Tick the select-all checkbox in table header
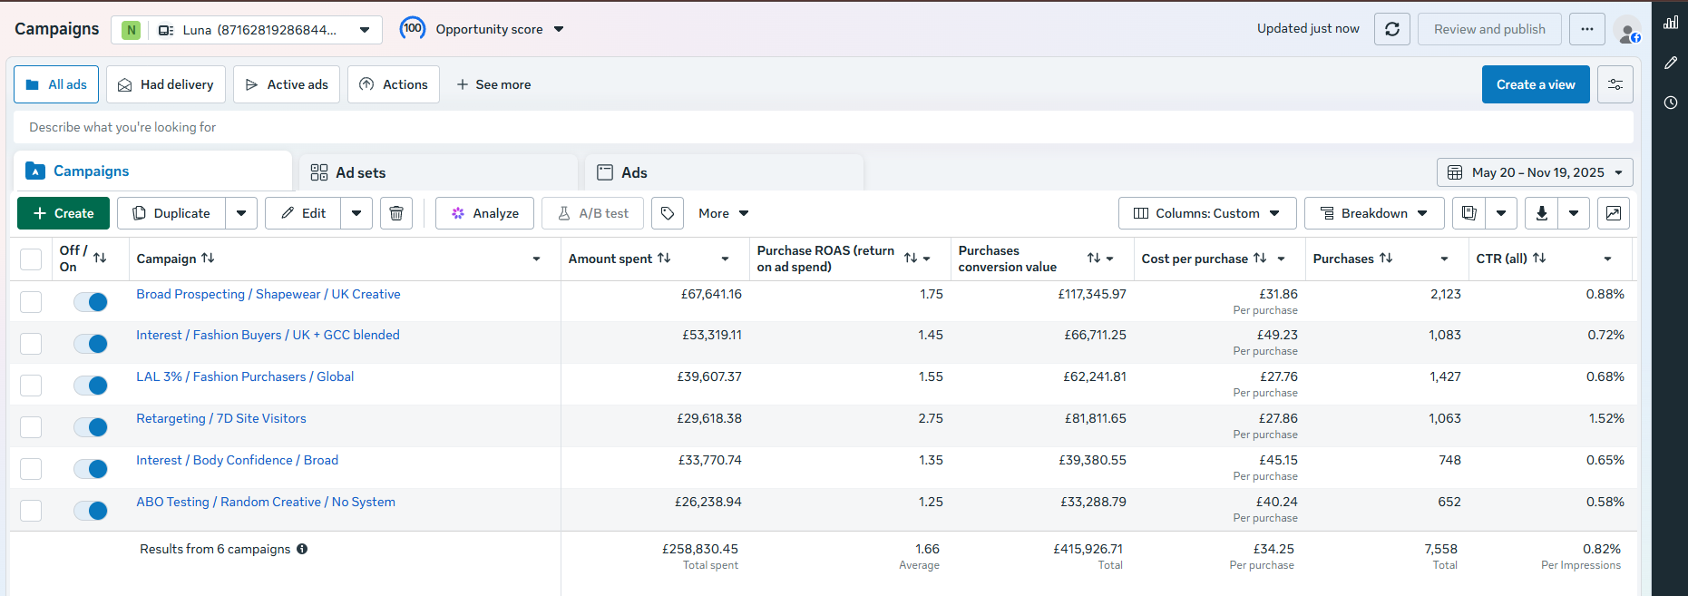Screen dimensions: 1688x596 pos(31,259)
